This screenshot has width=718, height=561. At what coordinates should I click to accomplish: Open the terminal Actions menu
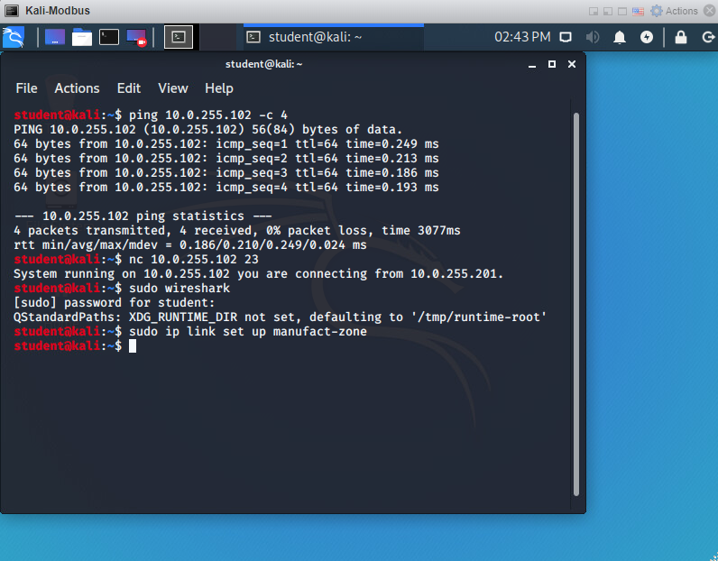point(77,88)
